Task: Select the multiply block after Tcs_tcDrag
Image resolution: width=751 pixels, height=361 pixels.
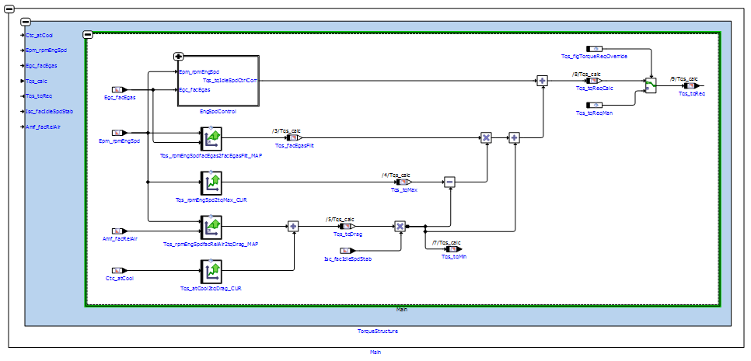Action: (400, 227)
